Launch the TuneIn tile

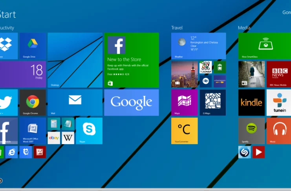point(279,103)
